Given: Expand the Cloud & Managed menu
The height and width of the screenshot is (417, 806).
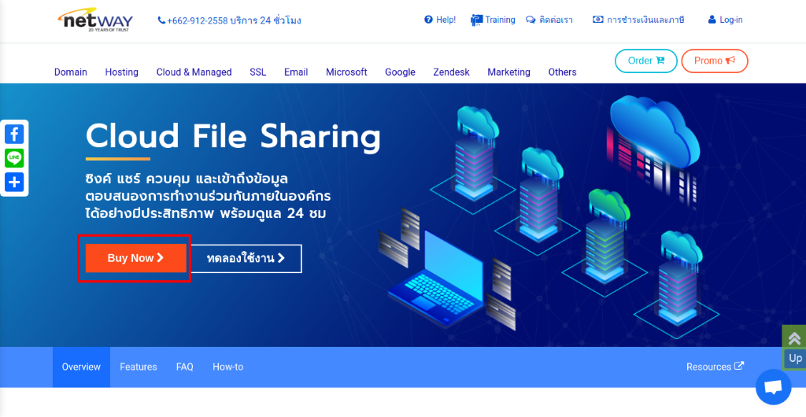Looking at the screenshot, I should click(194, 72).
